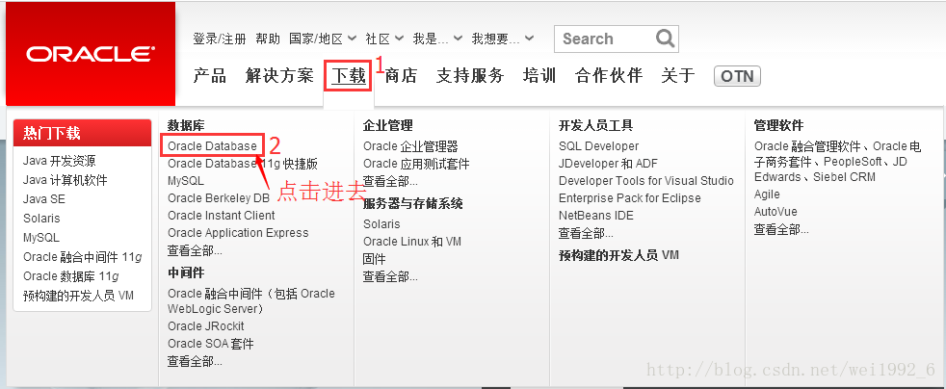The width and height of the screenshot is (946, 389).
Task: Open the NetBeans IDE link
Action: (596, 216)
